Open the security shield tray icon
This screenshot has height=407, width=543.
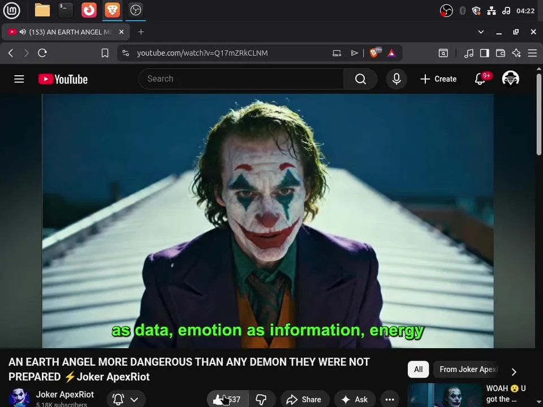coord(476,11)
